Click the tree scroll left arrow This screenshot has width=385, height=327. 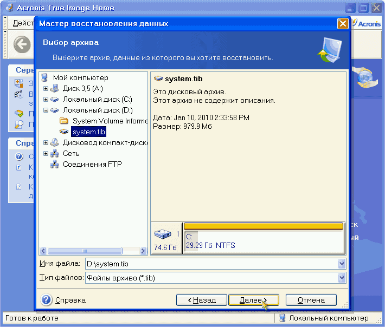coord(43,251)
